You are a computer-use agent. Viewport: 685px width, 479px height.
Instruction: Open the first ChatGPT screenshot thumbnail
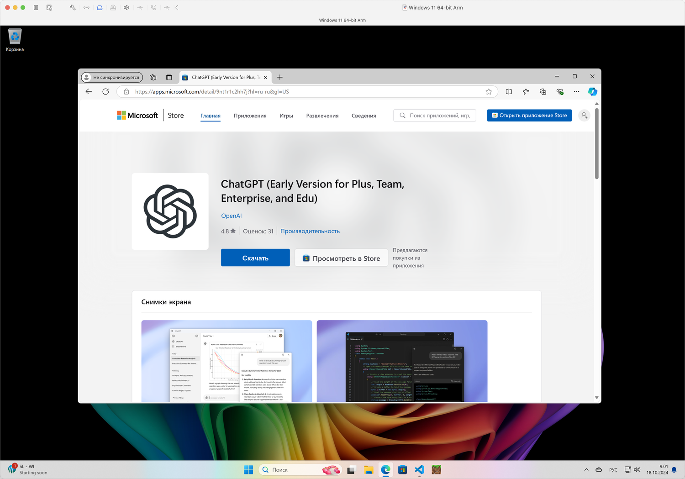click(227, 361)
